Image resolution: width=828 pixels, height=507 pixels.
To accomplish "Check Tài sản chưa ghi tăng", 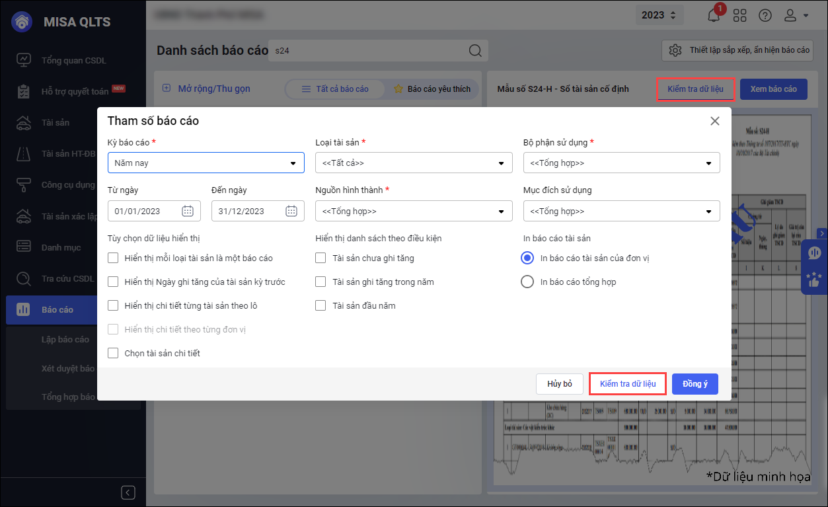I will point(321,258).
